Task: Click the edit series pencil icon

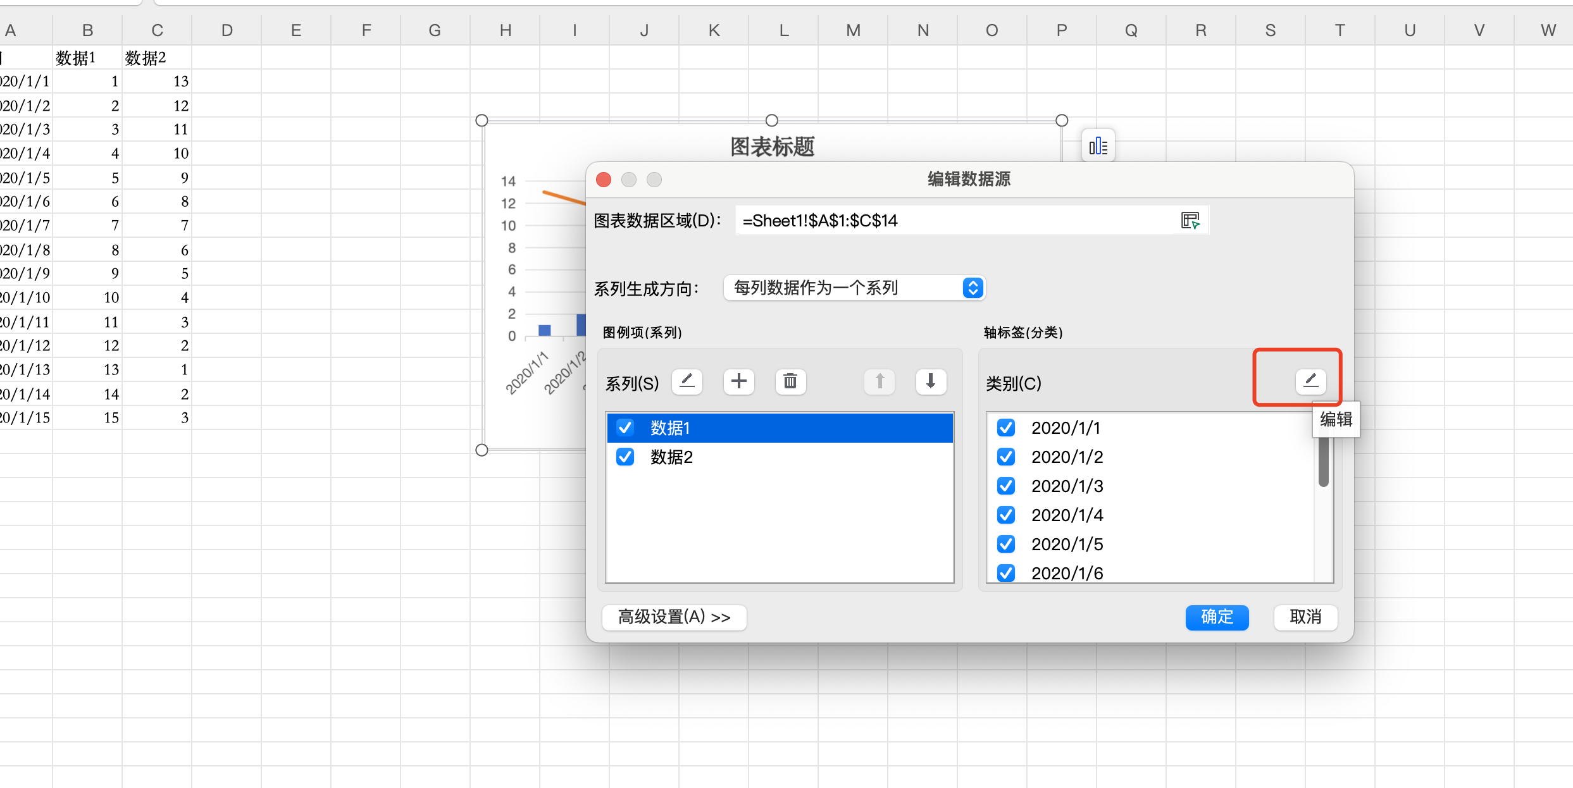Action: pos(687,381)
